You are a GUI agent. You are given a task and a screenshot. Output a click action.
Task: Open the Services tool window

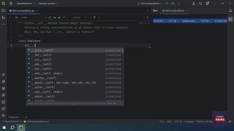[x=3, y=95]
